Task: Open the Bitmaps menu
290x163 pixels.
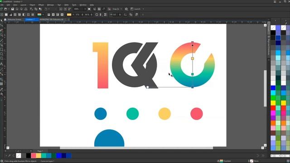Action: tap(50, 5)
